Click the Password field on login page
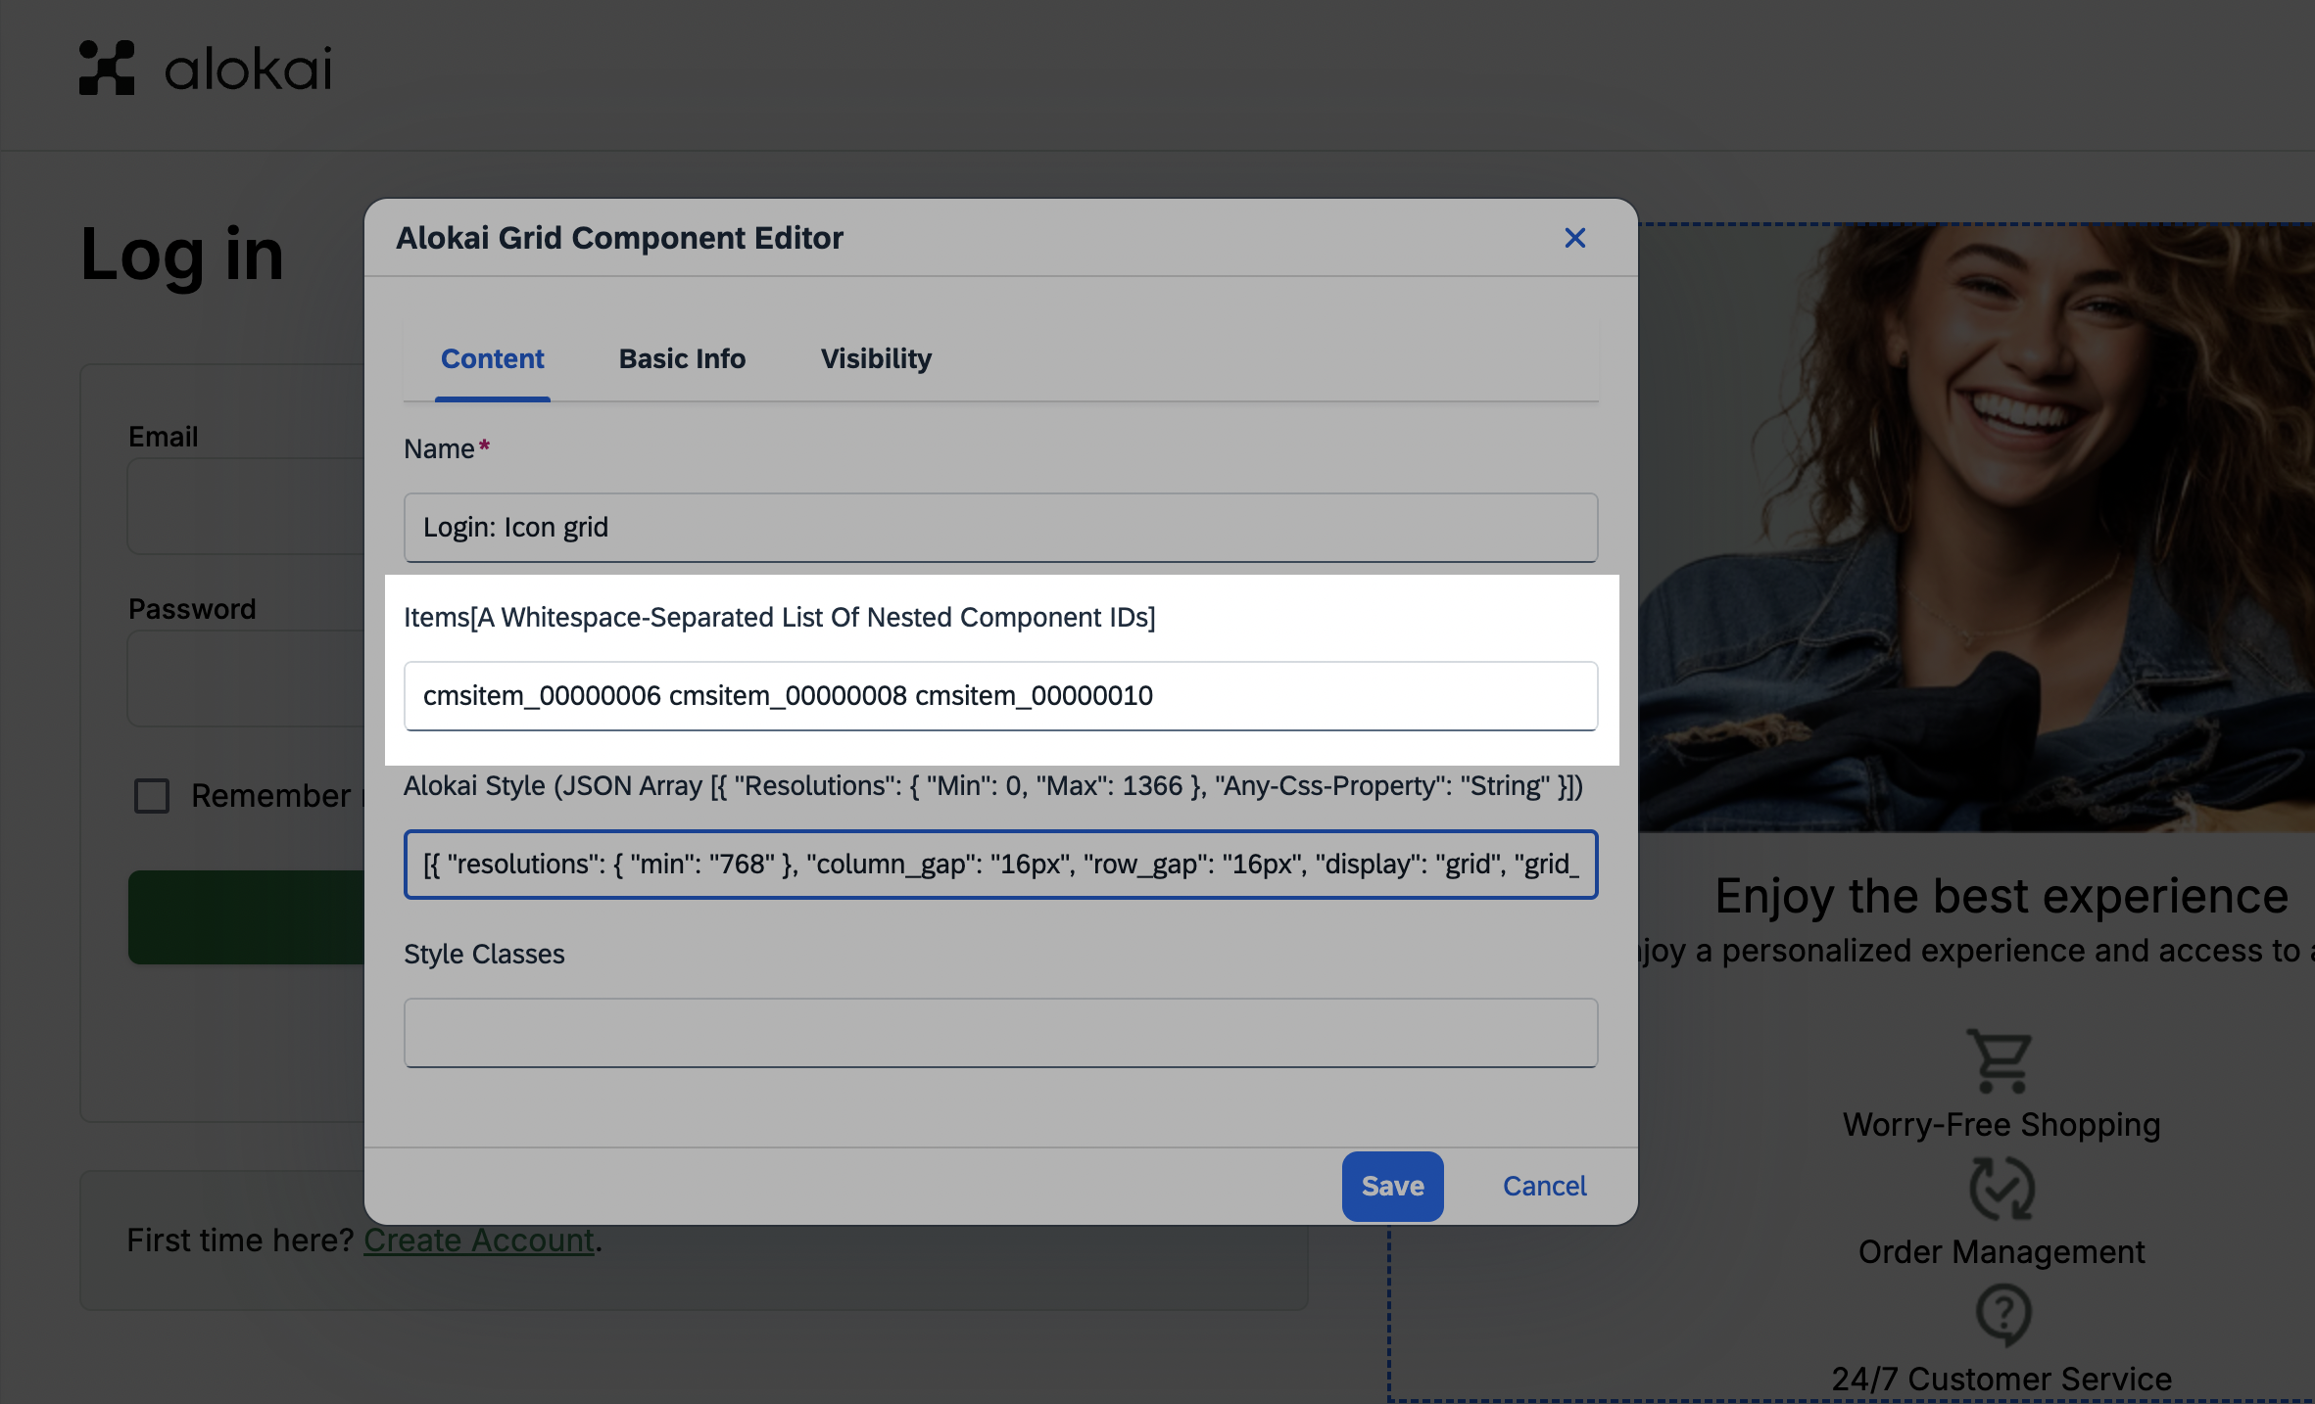This screenshot has width=2315, height=1404. (x=246, y=679)
